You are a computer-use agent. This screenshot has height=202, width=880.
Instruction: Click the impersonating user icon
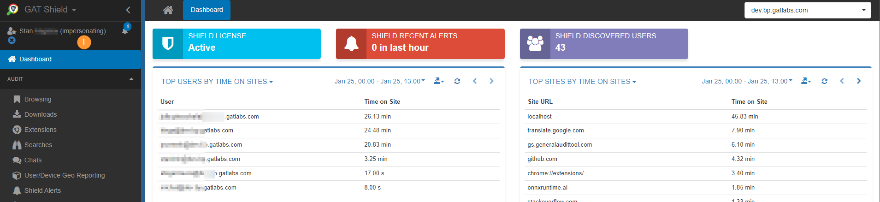(12, 31)
